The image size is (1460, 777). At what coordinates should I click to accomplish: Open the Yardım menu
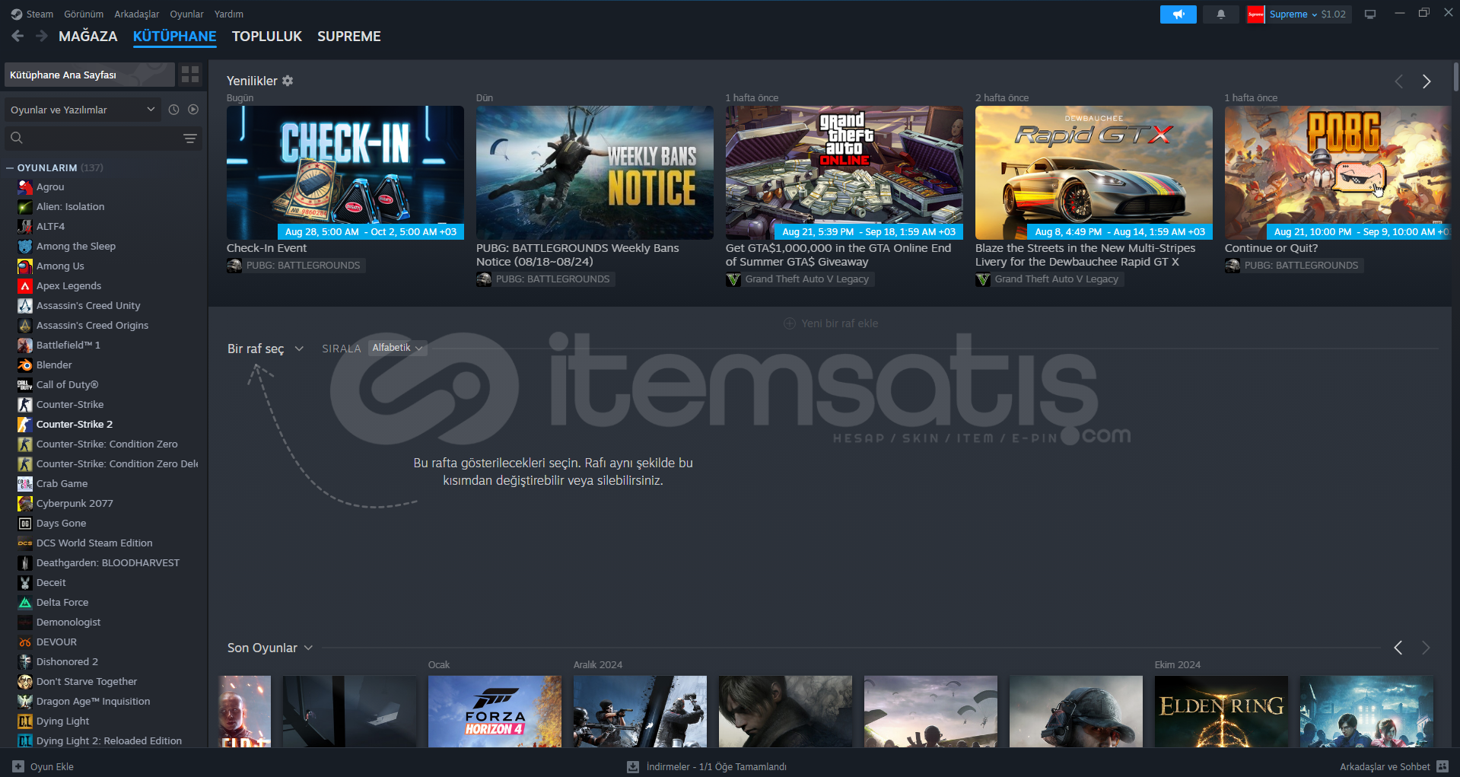point(229,14)
